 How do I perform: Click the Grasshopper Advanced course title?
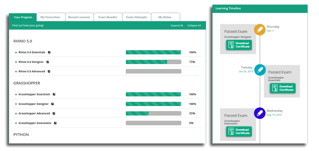coord(34,113)
